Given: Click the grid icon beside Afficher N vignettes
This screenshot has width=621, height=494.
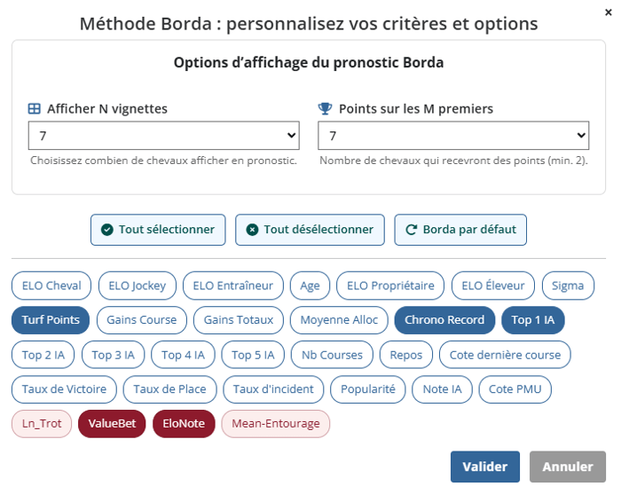Looking at the screenshot, I should pos(35,109).
